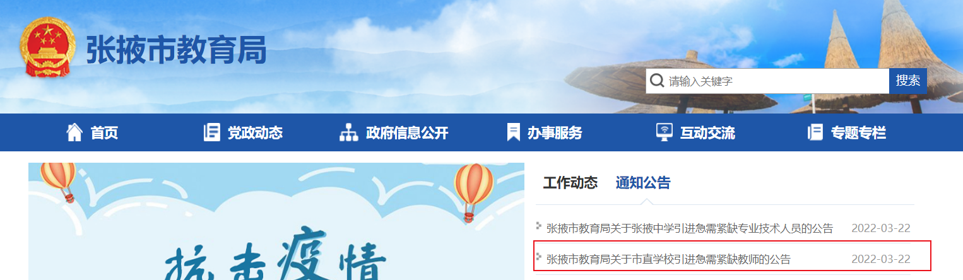Click the magnifier icon in search box
This screenshot has width=963, height=280.
tap(657, 81)
